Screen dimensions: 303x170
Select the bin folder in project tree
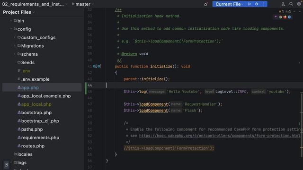(21, 21)
